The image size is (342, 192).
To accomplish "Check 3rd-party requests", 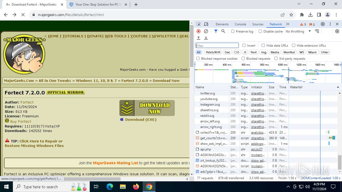I will (x=276, y=58).
